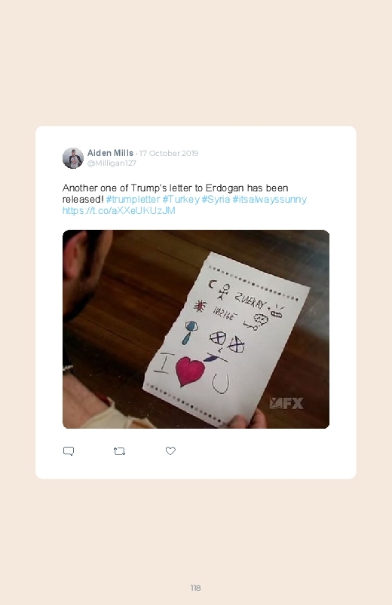Click the Aiden Mills display name
Viewport: 392px width, 605px height.
pyautogui.click(x=110, y=153)
